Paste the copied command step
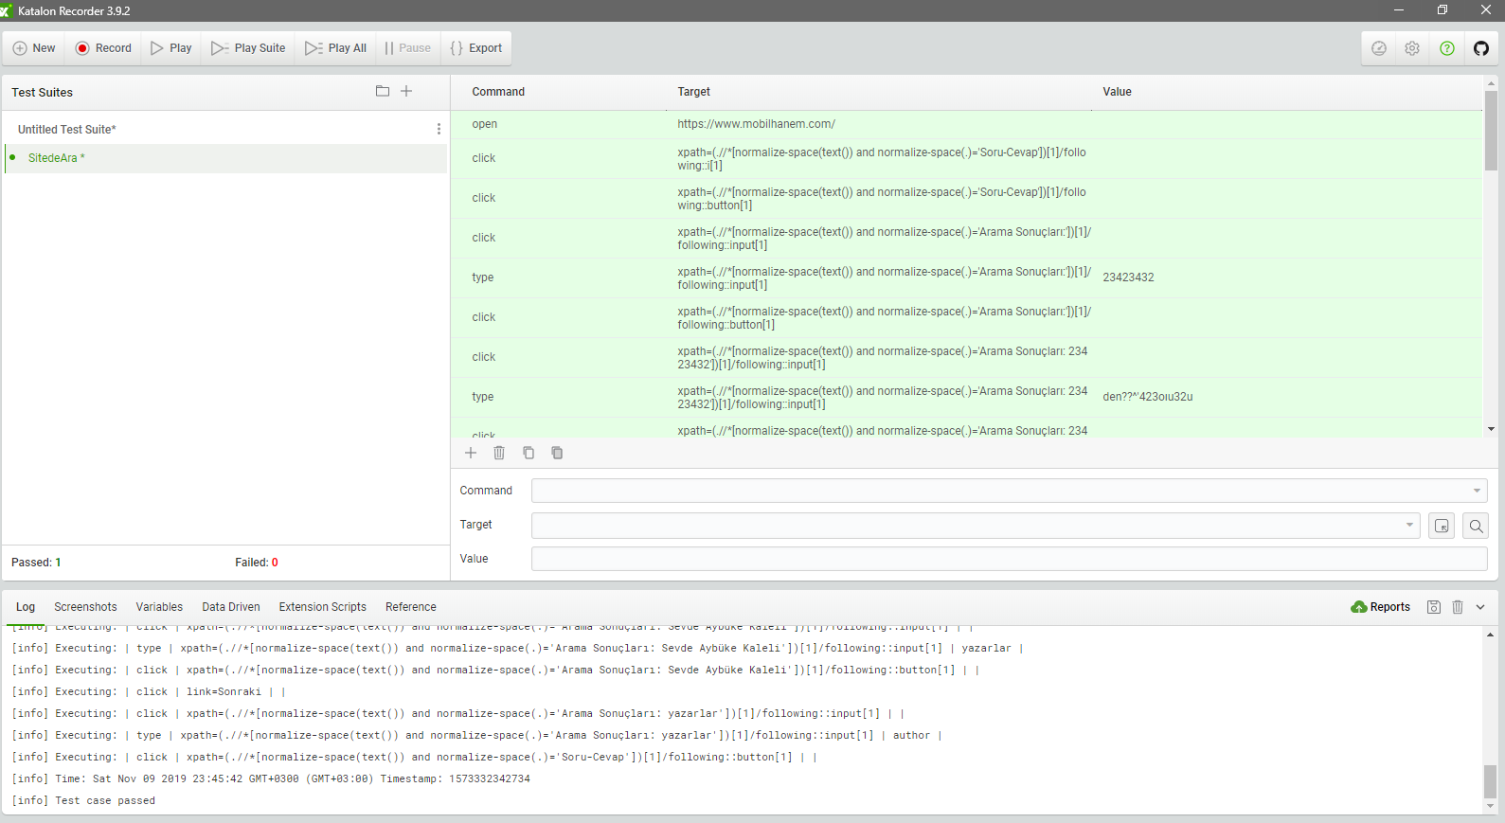 point(557,453)
